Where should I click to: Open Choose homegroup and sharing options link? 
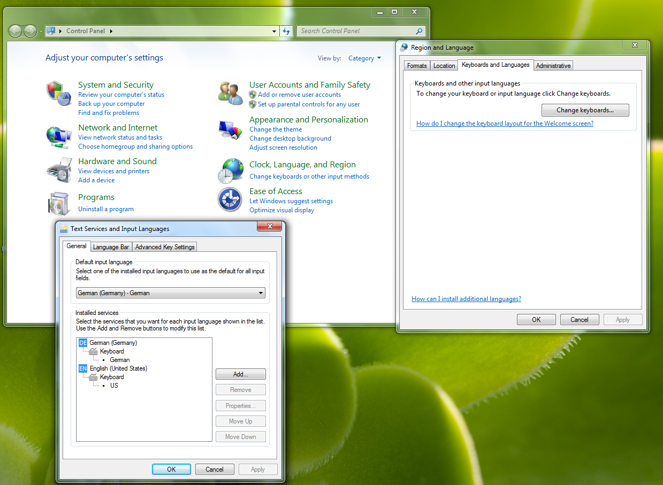[x=135, y=147]
